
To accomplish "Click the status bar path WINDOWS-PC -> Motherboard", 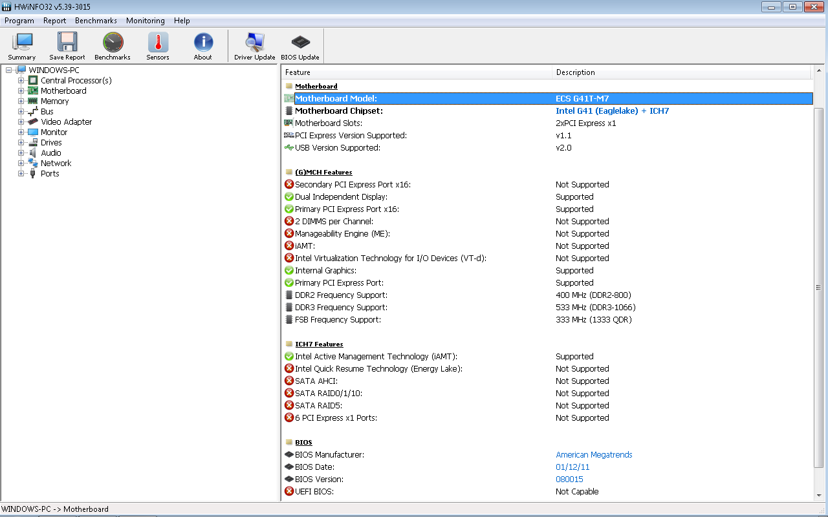I will [x=55, y=509].
